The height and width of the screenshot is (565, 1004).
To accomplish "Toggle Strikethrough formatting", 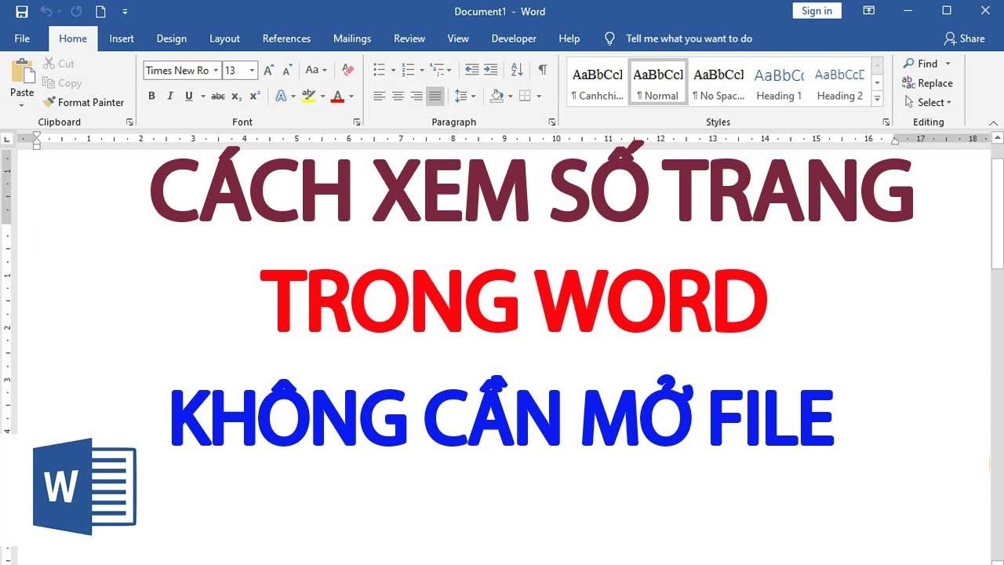I will pyautogui.click(x=218, y=96).
